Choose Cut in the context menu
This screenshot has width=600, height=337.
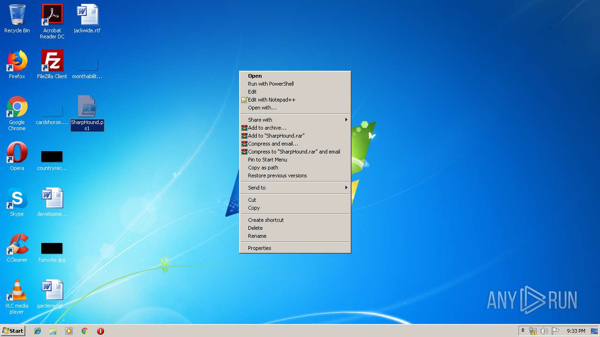[x=295, y=200]
